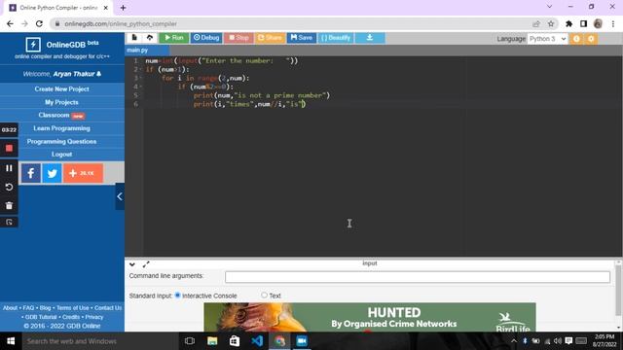Open the orange settings gear icon

click(591, 39)
